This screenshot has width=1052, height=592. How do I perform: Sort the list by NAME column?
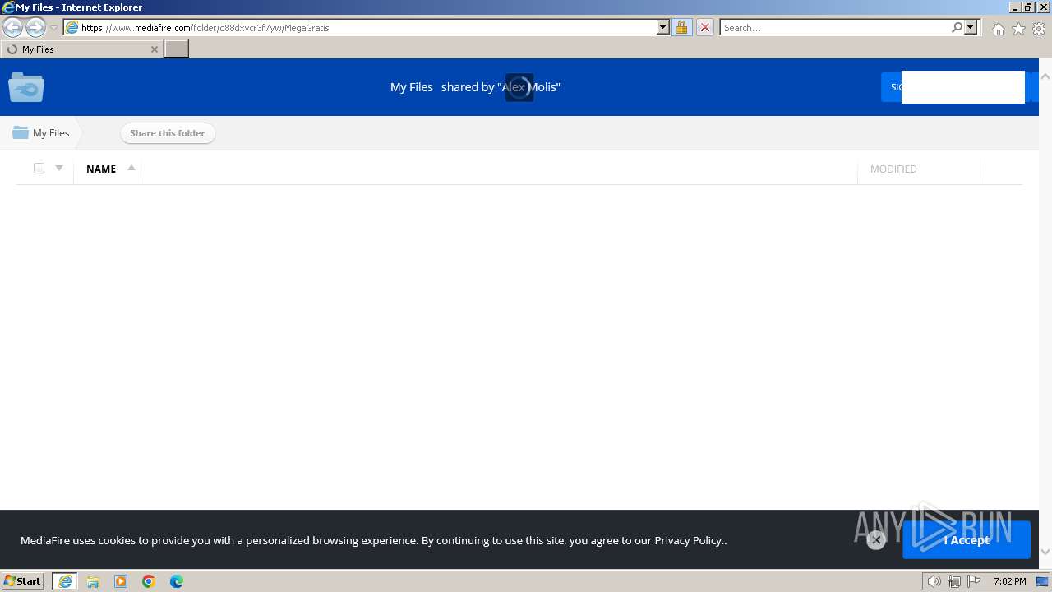coord(101,169)
